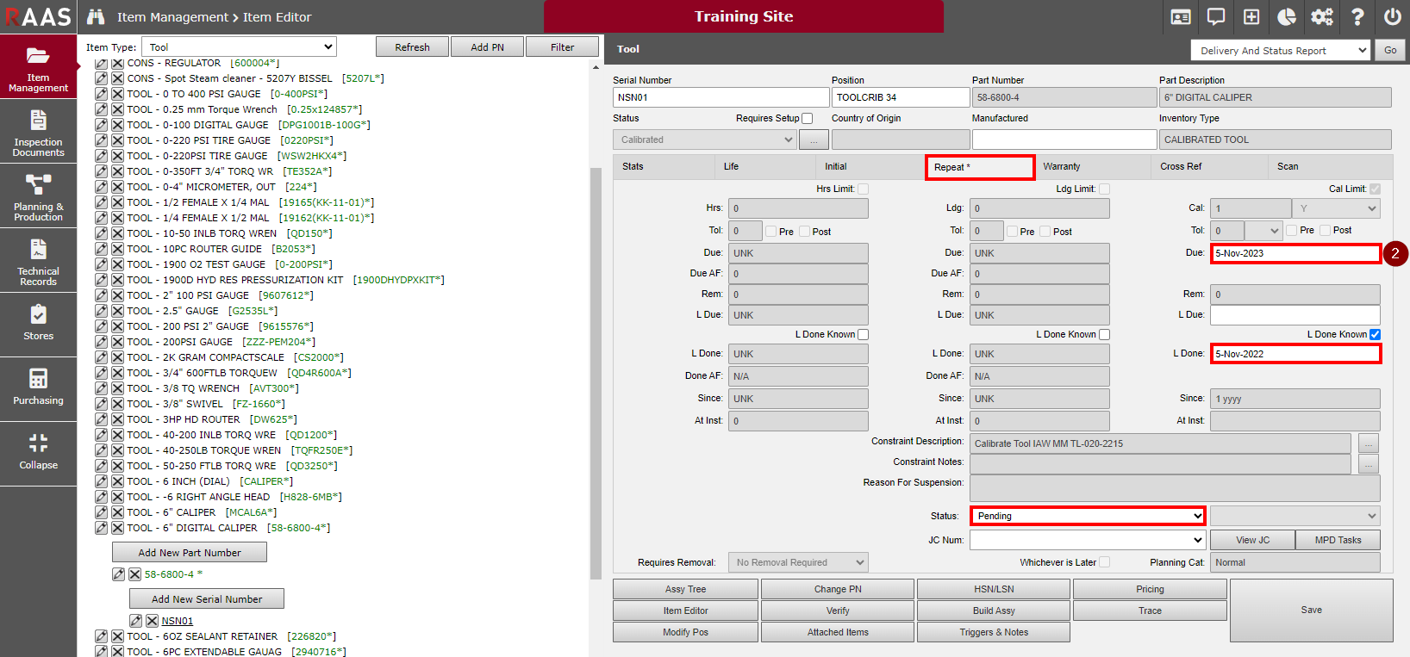The image size is (1410, 657).
Task: Click the Save button
Action: (1311, 611)
